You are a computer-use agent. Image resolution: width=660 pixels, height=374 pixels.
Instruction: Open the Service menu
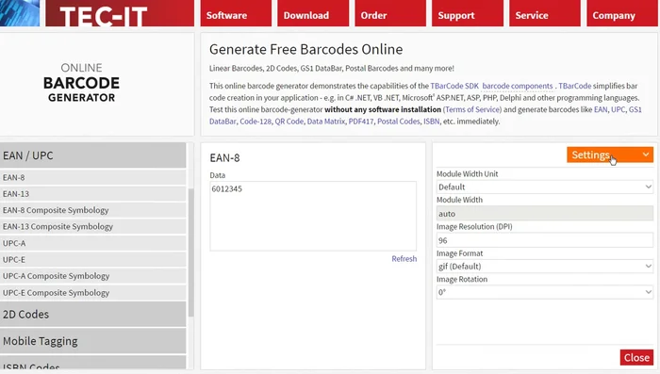coord(545,13)
